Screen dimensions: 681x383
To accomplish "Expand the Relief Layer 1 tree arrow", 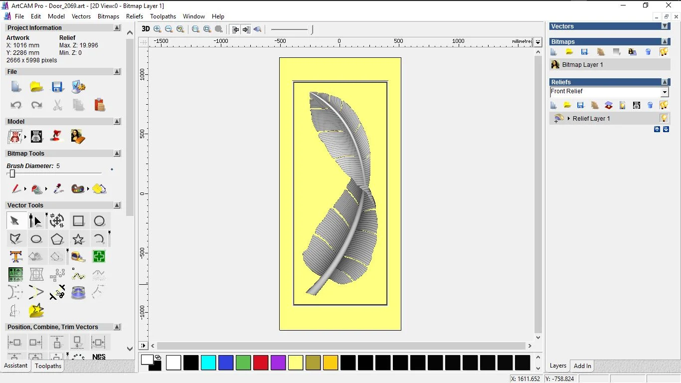I will pyautogui.click(x=569, y=119).
